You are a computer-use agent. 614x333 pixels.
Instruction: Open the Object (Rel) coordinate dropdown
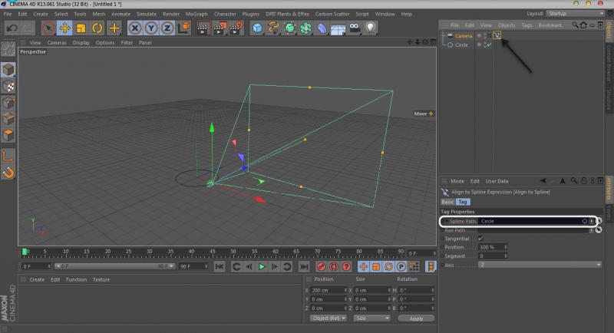(x=328, y=318)
